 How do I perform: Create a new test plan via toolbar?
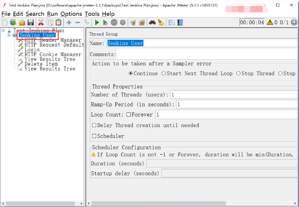point(4,22)
